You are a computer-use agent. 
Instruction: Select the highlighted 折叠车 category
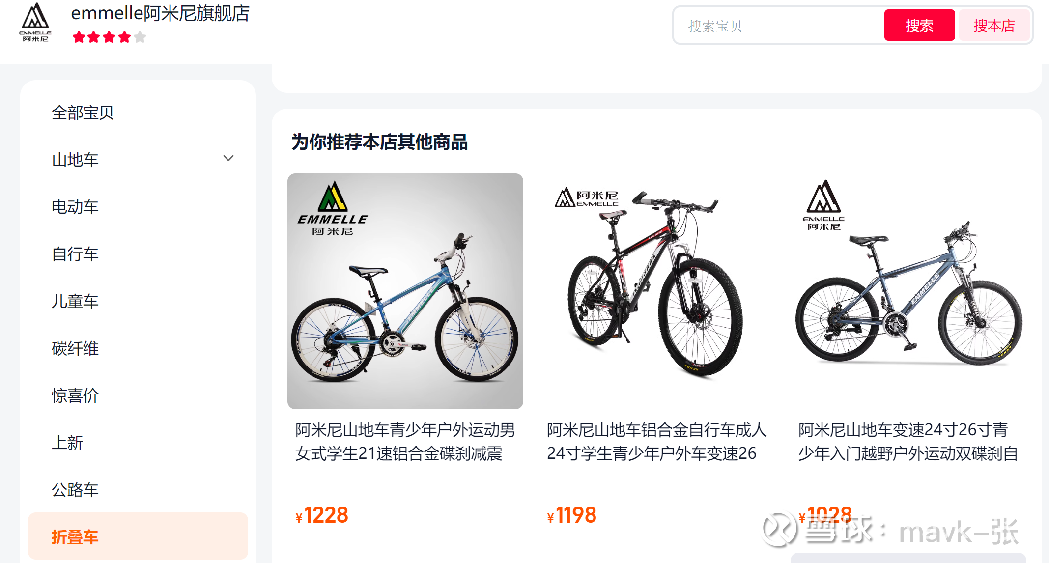coord(138,536)
